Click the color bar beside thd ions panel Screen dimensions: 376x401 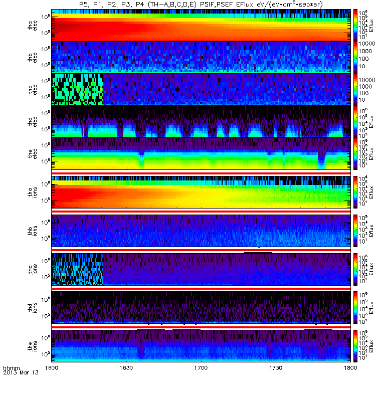[355, 307]
